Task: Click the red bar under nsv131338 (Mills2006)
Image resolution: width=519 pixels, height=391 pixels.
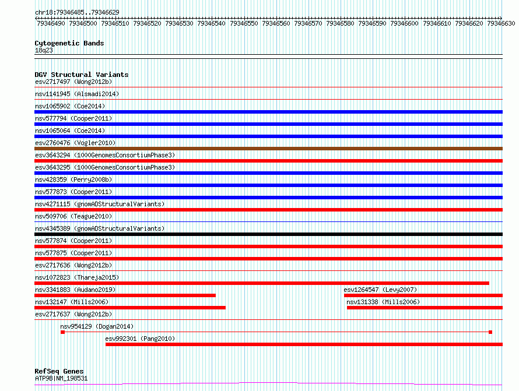Action: (425, 308)
